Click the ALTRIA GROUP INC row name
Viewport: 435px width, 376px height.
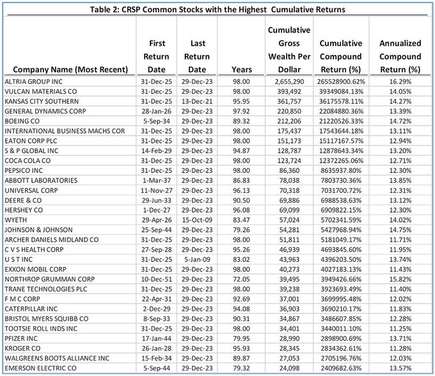(x=33, y=81)
